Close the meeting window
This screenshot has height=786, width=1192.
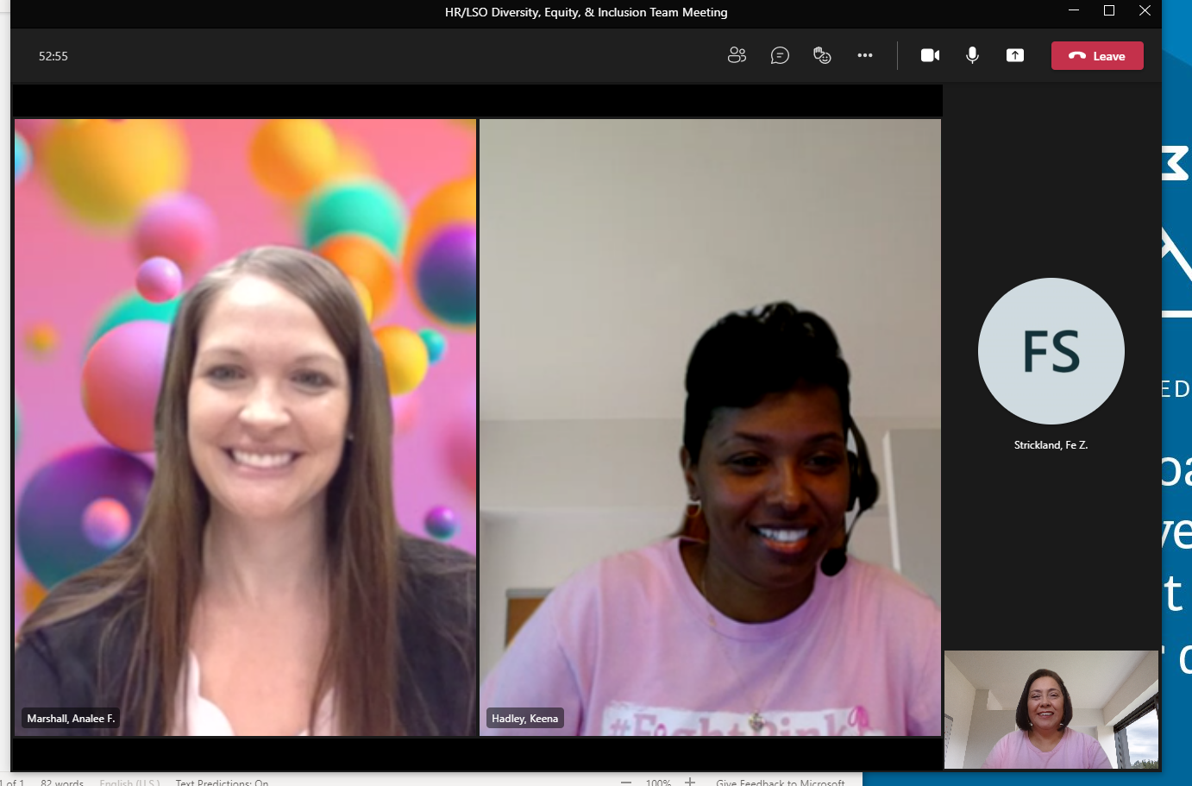[x=1145, y=10]
